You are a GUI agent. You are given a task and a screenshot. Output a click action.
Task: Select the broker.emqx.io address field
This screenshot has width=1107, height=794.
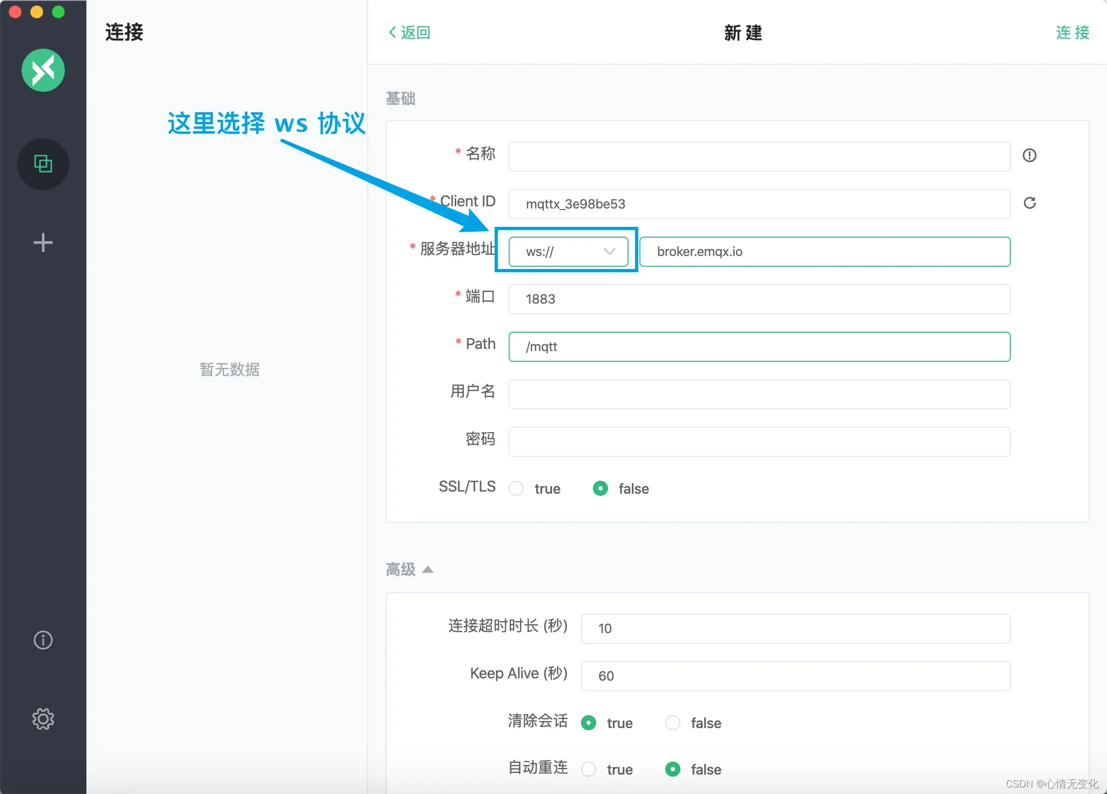(x=825, y=251)
